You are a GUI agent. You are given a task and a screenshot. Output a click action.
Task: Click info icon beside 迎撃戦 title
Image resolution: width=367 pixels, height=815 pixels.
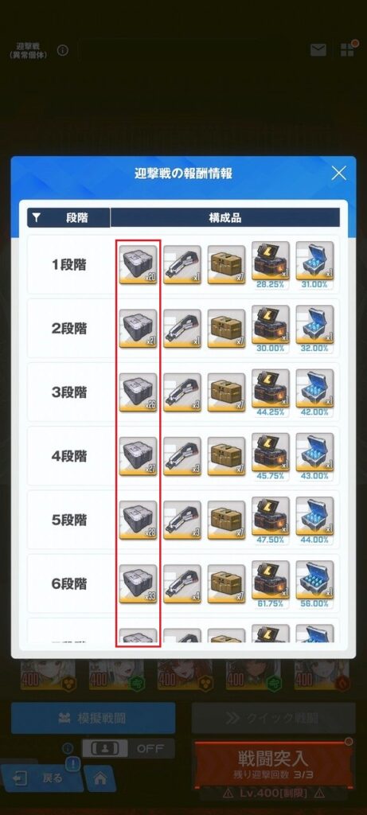tap(62, 50)
